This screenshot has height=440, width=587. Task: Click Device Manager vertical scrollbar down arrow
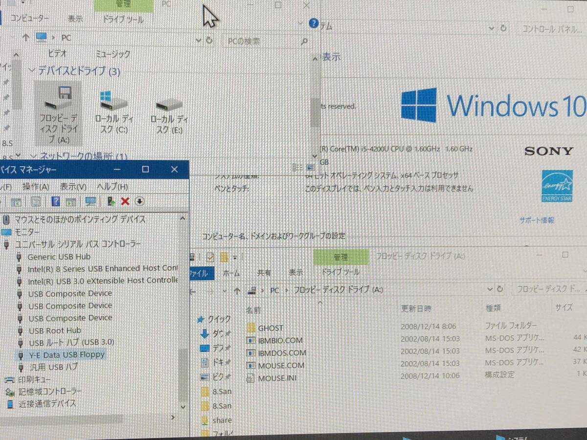tap(183, 407)
